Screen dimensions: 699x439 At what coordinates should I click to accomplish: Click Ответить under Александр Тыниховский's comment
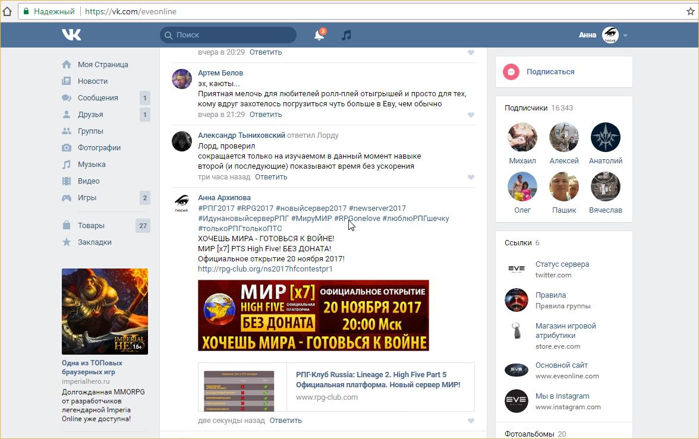271,177
